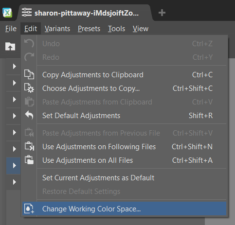Click the Ctrl+C shortcut text
Screen dimensions: 235x225
[202, 75]
